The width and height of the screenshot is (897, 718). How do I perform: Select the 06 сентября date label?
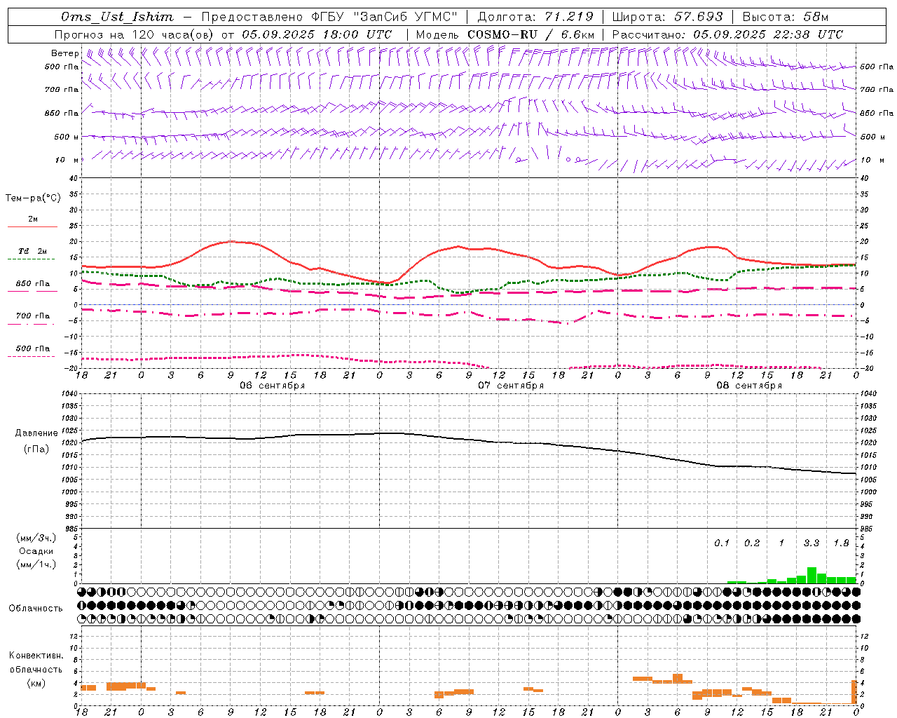272,386
